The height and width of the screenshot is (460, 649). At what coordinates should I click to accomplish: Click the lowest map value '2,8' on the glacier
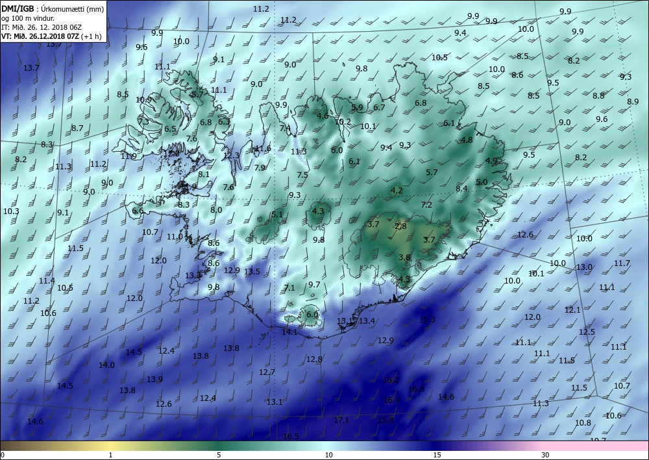(400, 226)
